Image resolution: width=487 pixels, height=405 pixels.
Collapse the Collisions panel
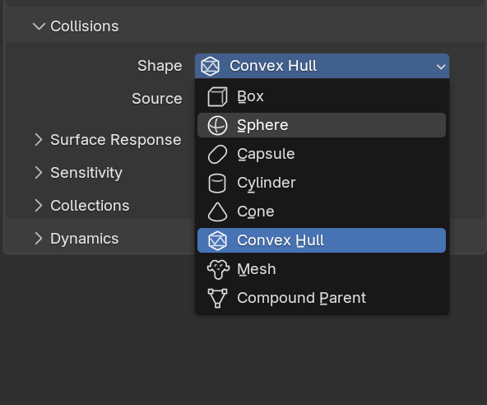pos(39,26)
